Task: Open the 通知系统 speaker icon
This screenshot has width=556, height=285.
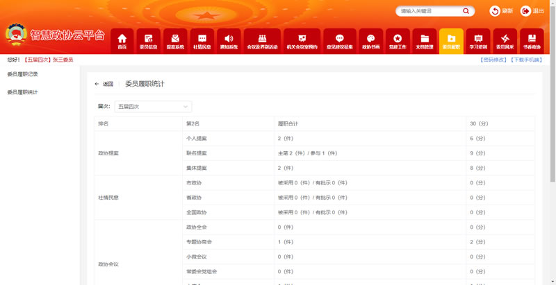Action: [229, 41]
